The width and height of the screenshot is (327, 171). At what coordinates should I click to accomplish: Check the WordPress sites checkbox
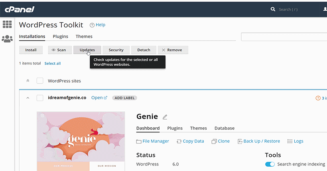click(40, 81)
